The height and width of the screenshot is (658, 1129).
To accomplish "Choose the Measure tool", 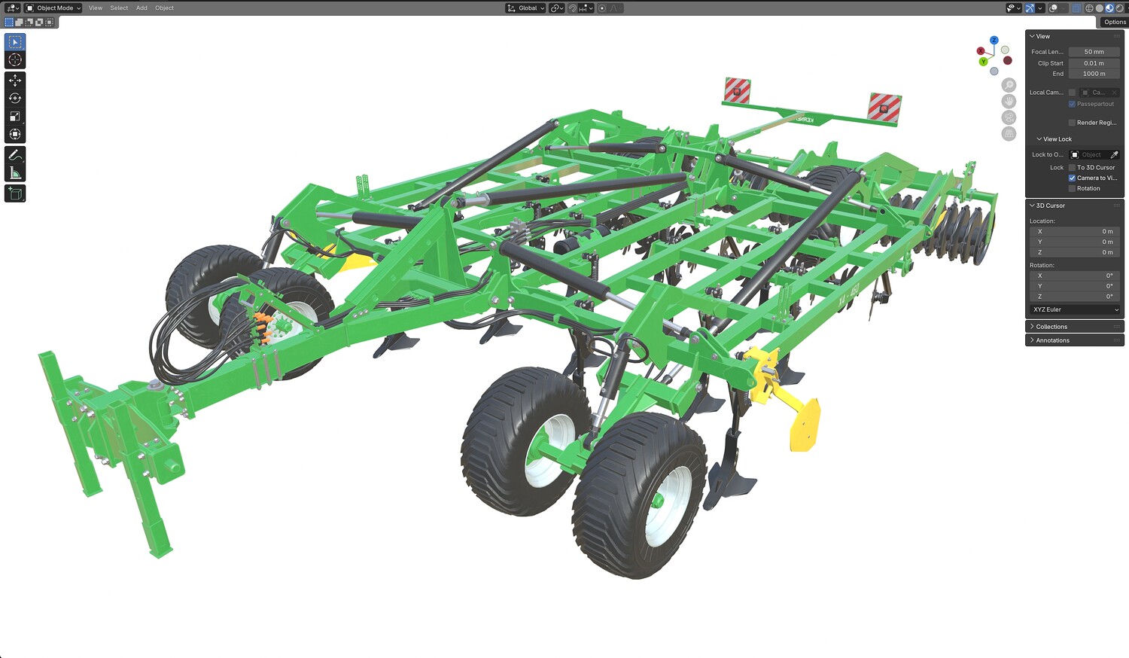I will point(15,173).
